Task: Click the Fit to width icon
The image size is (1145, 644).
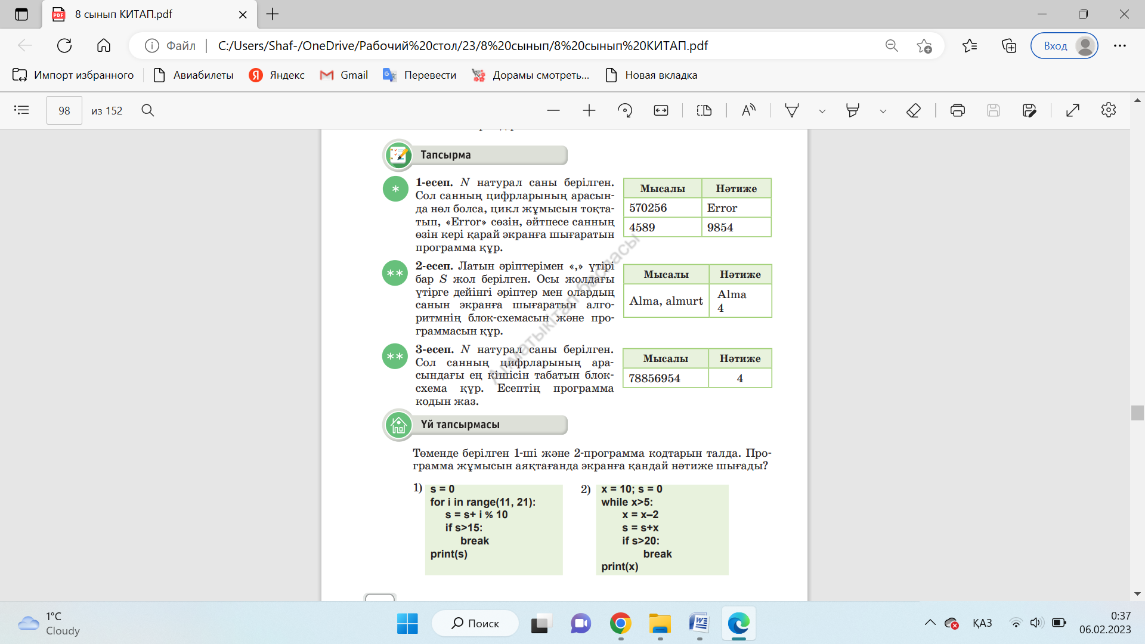Action: [x=661, y=110]
